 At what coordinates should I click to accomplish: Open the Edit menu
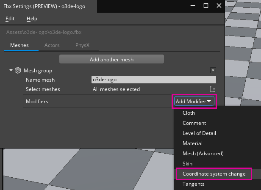[x=10, y=19]
